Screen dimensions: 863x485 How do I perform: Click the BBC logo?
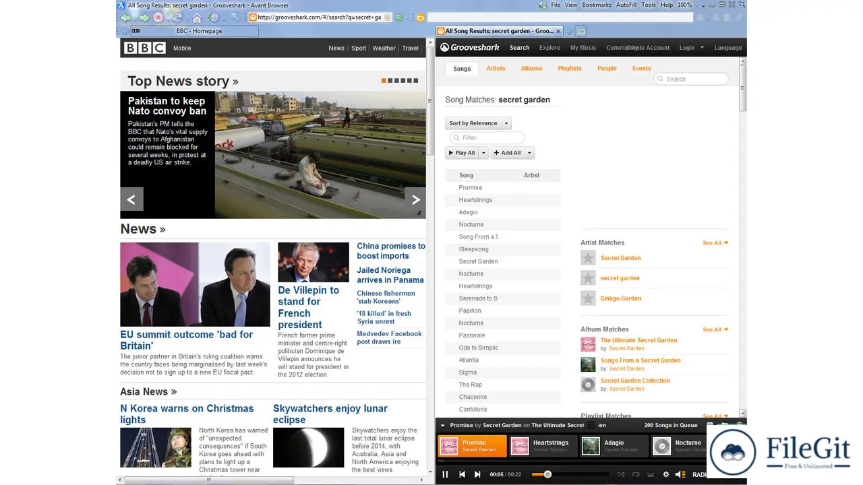point(144,48)
